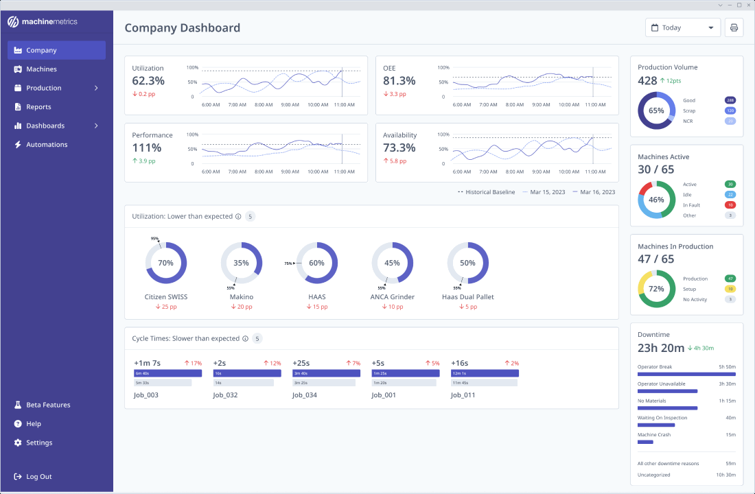The height and width of the screenshot is (494, 755).
Task: Click the Production Volume 65% donut chart
Action: [x=656, y=110]
